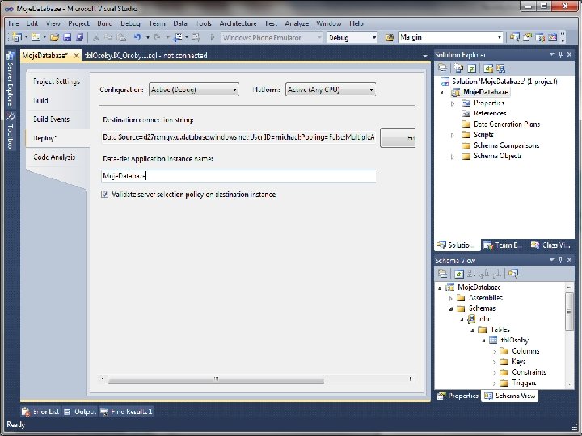Click the Find in Files icon beside Margin
This screenshot has width=582, height=436.
pyautogui.click(x=390, y=37)
